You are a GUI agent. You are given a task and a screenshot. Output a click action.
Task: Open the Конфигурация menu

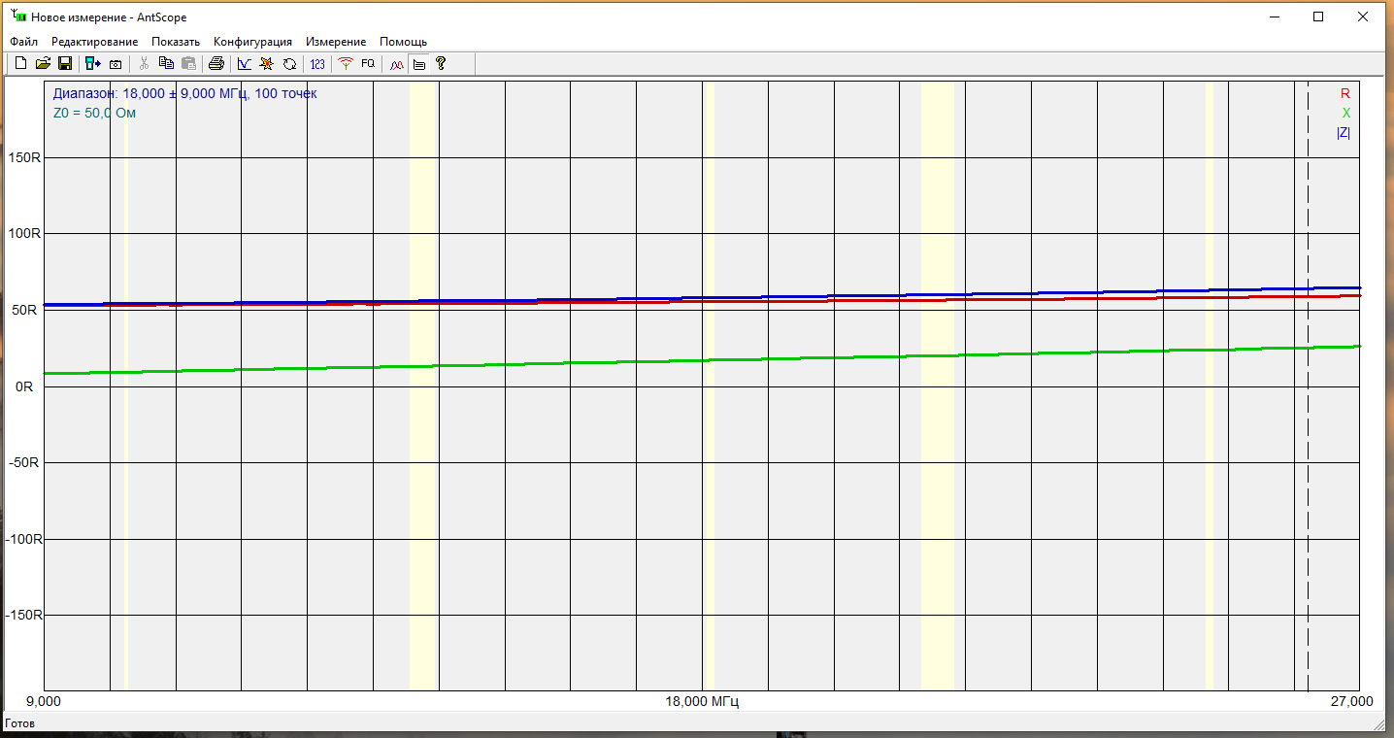(x=252, y=42)
